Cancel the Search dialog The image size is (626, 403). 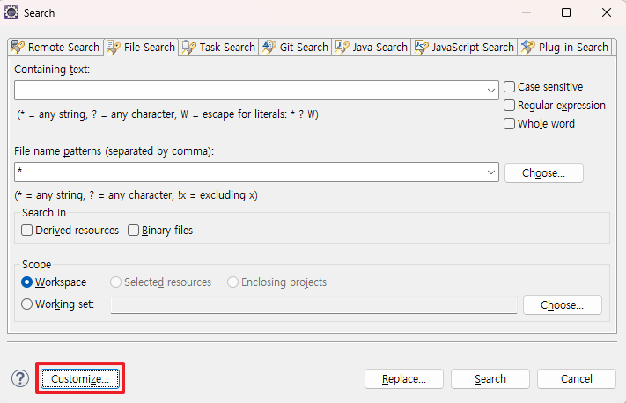(x=577, y=378)
